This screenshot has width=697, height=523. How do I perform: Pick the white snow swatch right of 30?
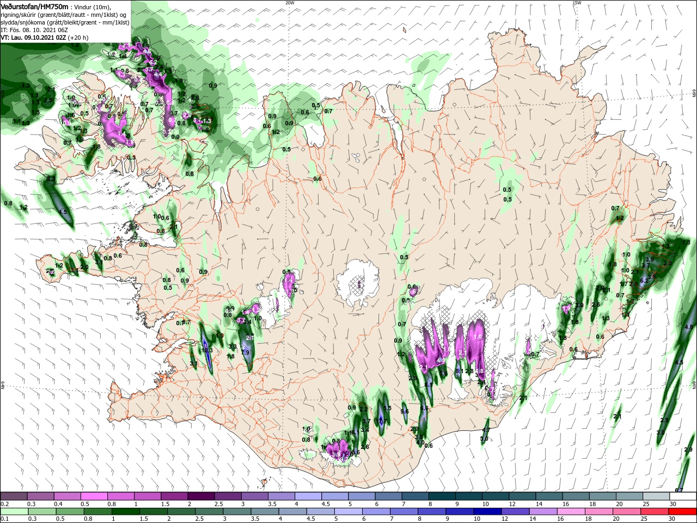[x=683, y=496]
